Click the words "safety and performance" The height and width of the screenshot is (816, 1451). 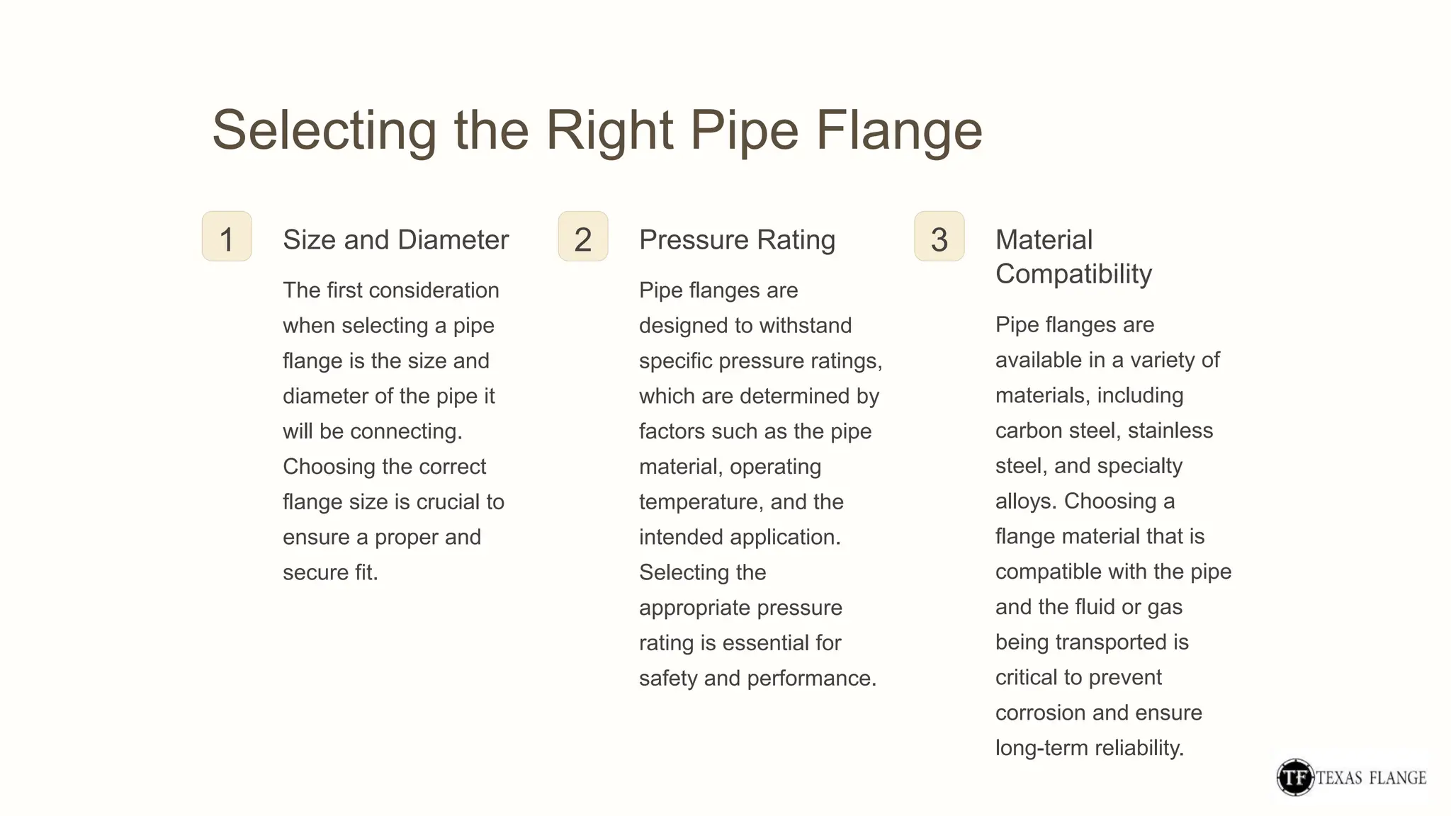(756, 679)
